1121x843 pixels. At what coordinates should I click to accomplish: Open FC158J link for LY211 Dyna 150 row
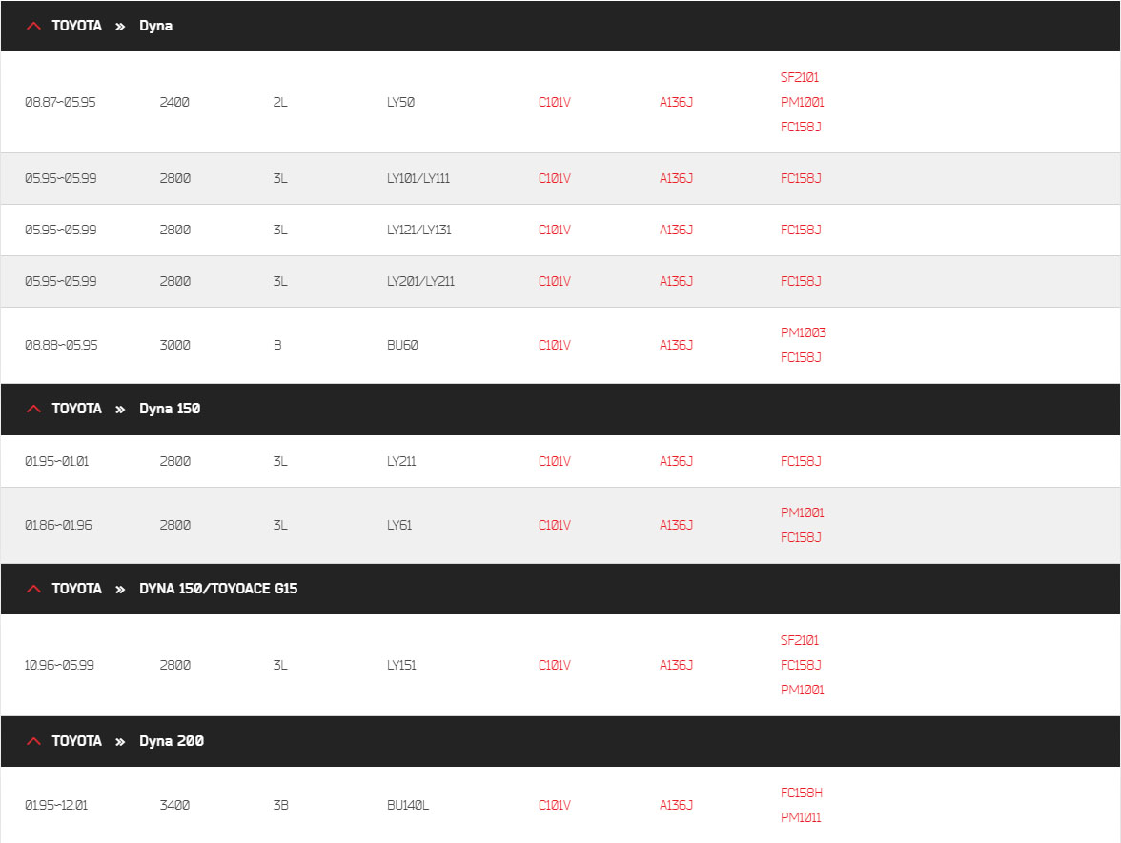[801, 461]
